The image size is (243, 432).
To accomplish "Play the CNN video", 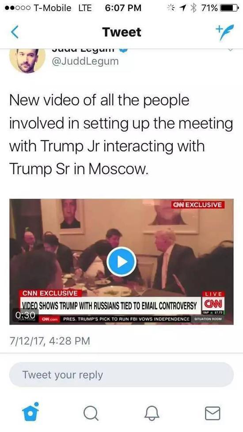I will click(121, 262).
